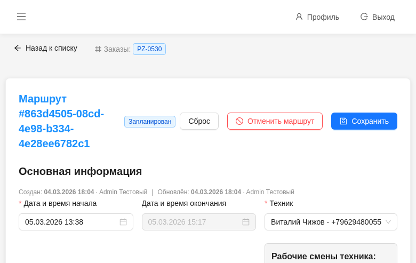Image resolution: width=416 pixels, height=263 pixels.
Task: Open the PZ-0530 order tag
Action: [149, 49]
